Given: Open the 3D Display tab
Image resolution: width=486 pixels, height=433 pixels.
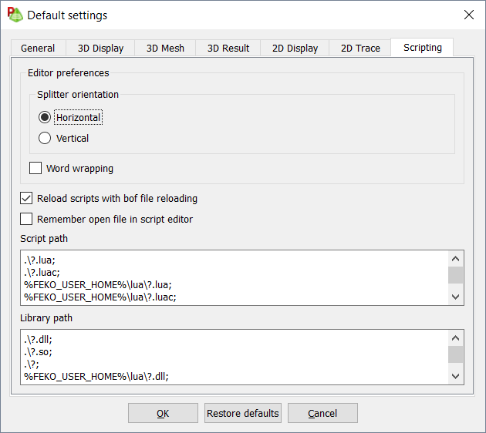Looking at the screenshot, I should click(x=100, y=48).
